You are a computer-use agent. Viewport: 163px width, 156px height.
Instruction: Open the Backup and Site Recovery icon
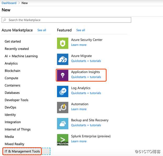(x=63, y=123)
